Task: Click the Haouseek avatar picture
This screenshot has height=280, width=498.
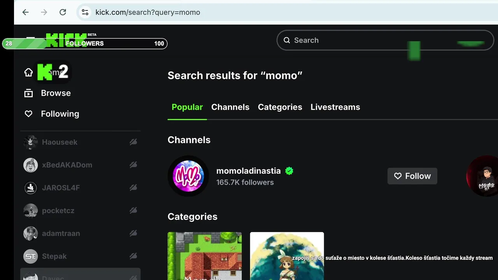Action: (30, 142)
